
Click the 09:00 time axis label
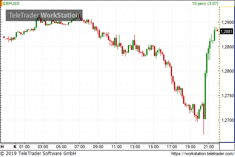98,147
